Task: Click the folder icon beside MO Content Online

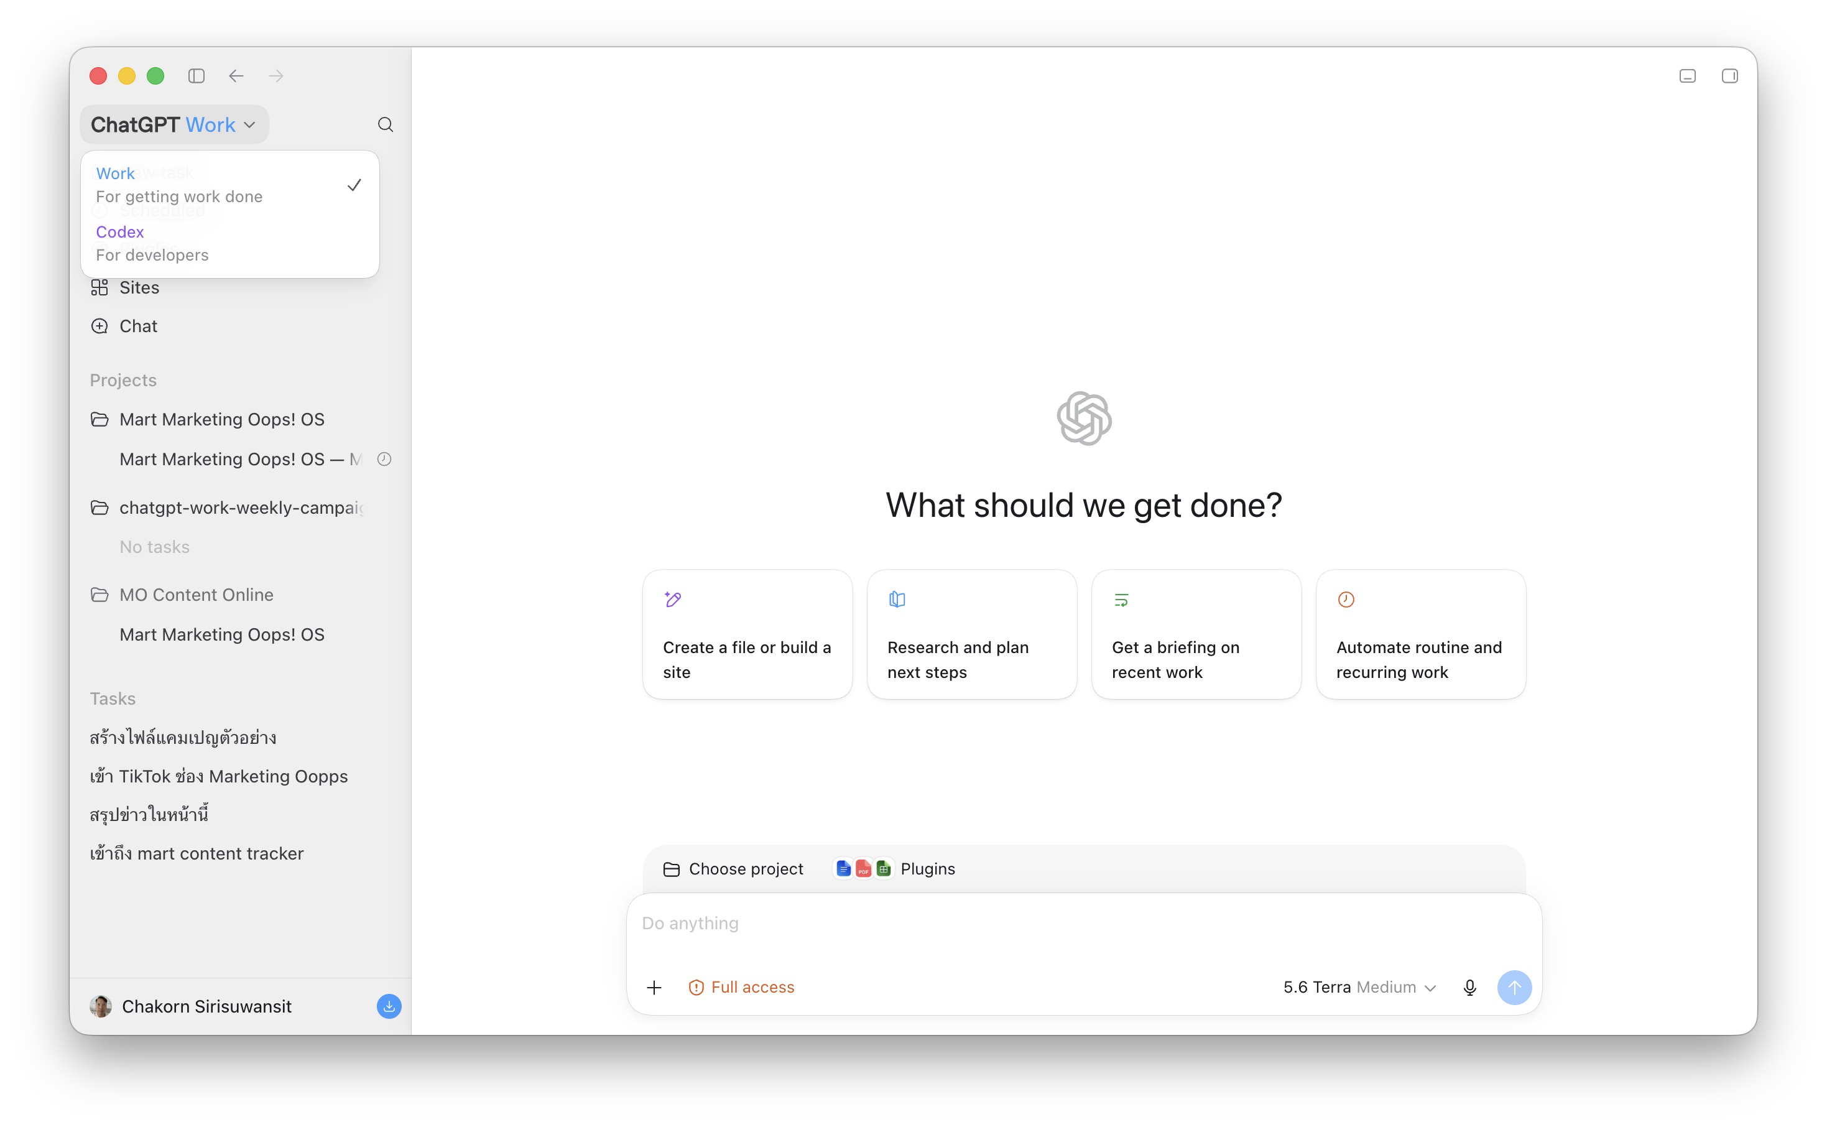Action: (x=99, y=595)
